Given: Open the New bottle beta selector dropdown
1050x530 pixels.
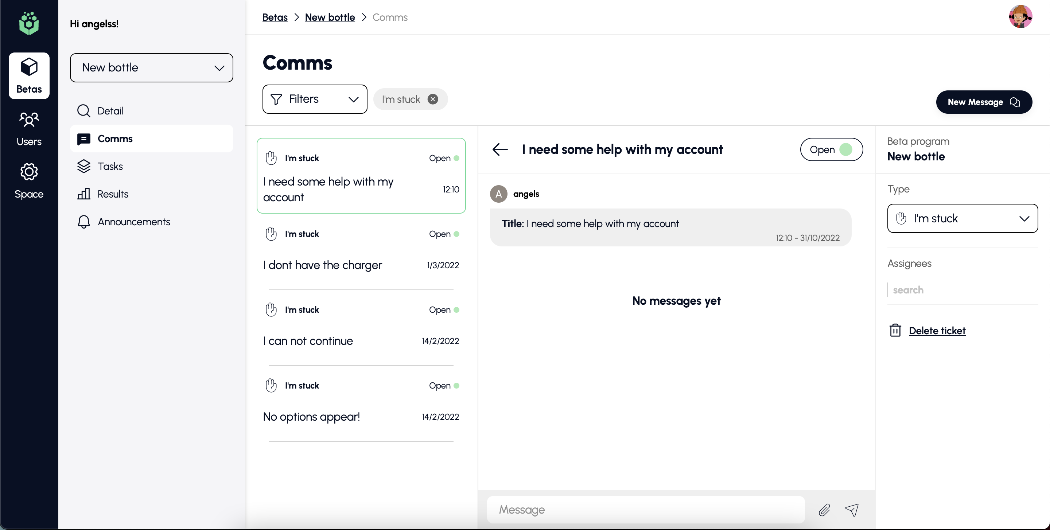Looking at the screenshot, I should (151, 68).
